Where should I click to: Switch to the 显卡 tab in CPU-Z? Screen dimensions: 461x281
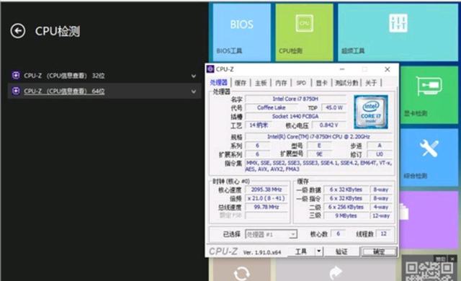coord(321,83)
